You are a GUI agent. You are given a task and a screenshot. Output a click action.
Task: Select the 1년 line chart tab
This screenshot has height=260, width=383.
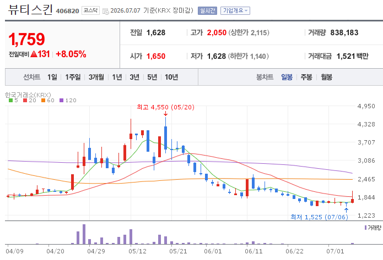point(117,78)
